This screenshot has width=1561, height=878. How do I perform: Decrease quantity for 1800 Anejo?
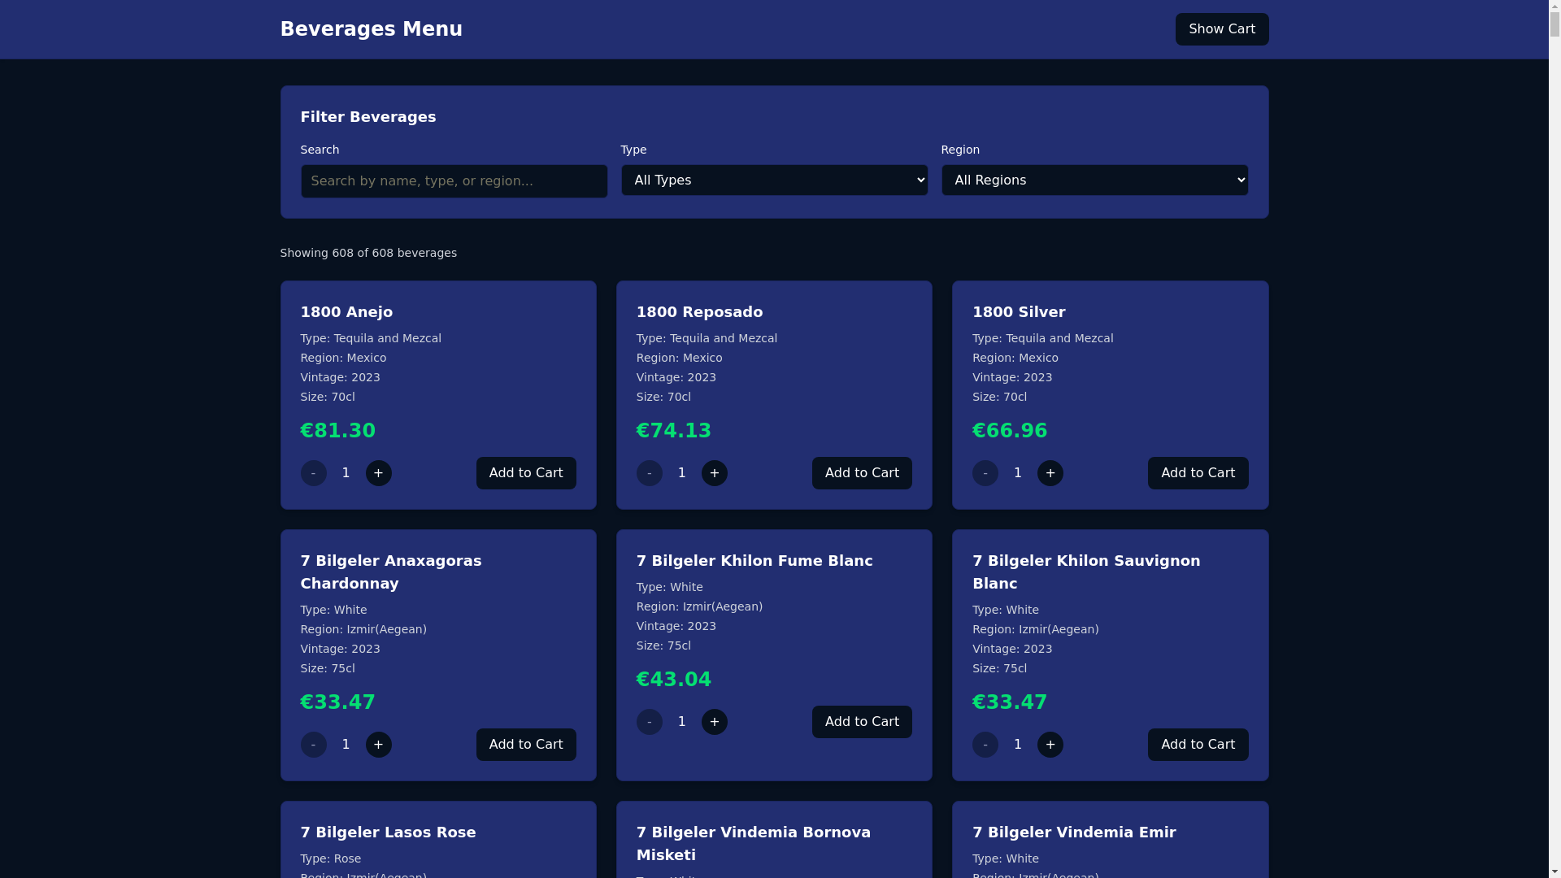tap(313, 473)
